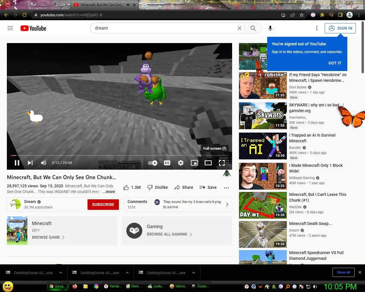Mute the video player volume
Image resolution: width=365 pixels, height=292 pixels.
point(44,163)
